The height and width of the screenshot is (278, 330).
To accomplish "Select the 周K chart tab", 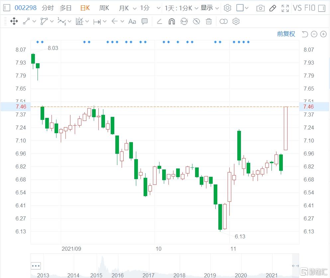I will pyautogui.click(x=104, y=8).
